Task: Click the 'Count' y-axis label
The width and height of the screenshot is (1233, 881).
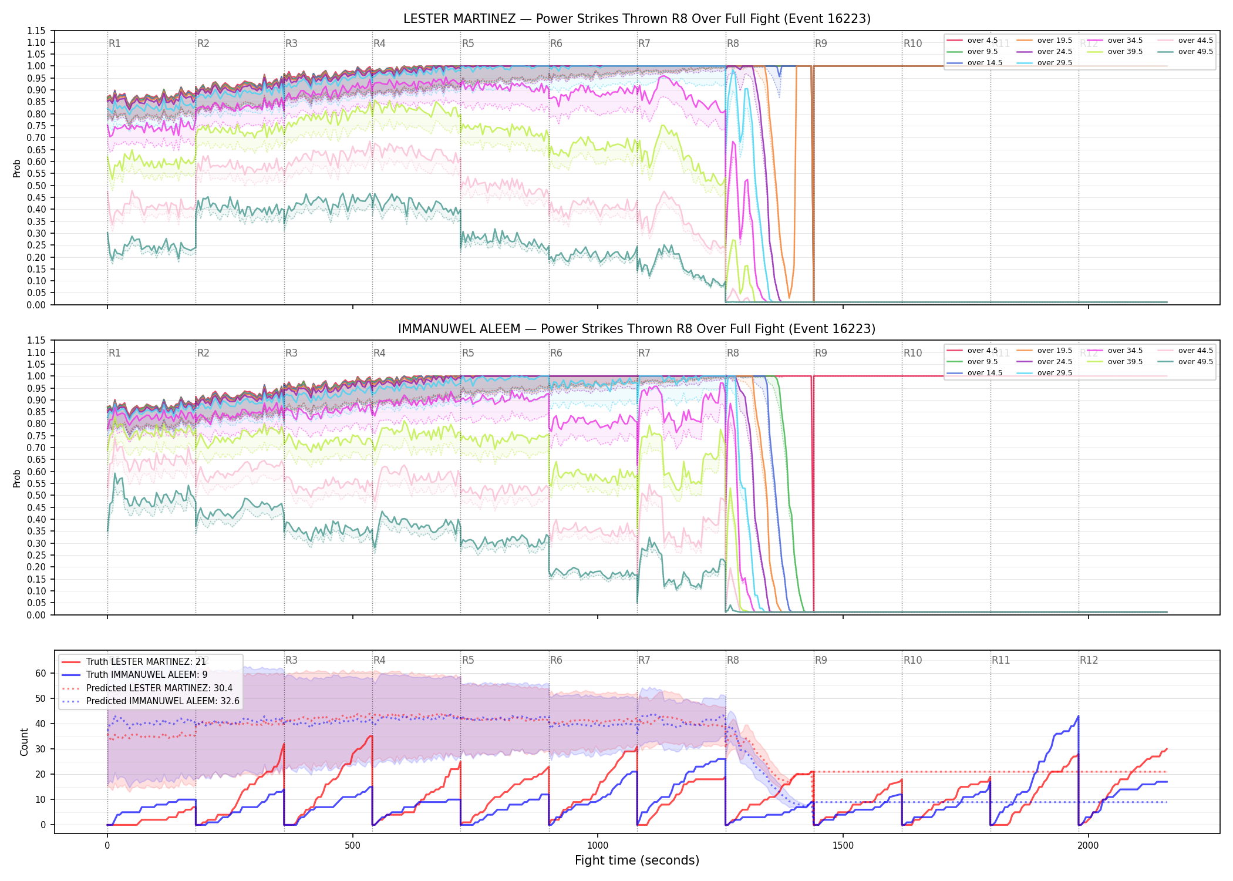Action: tap(24, 742)
